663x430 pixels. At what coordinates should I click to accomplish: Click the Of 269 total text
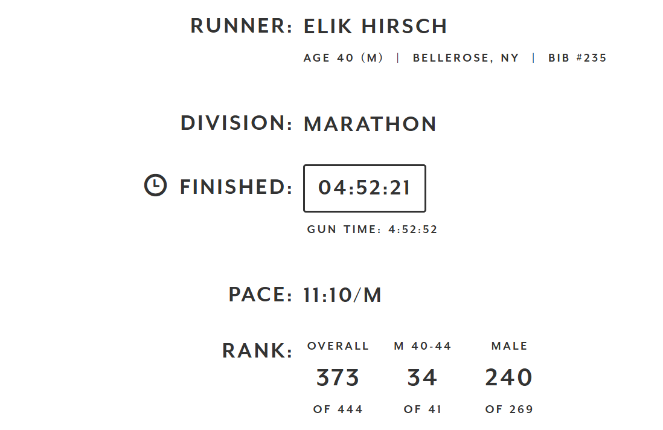[510, 409]
